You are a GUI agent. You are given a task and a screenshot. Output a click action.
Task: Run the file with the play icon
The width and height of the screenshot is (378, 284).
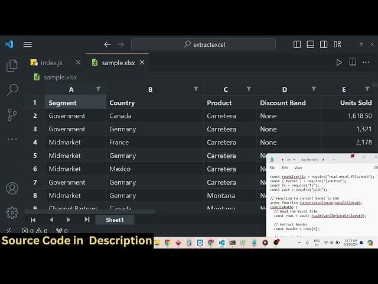339,62
